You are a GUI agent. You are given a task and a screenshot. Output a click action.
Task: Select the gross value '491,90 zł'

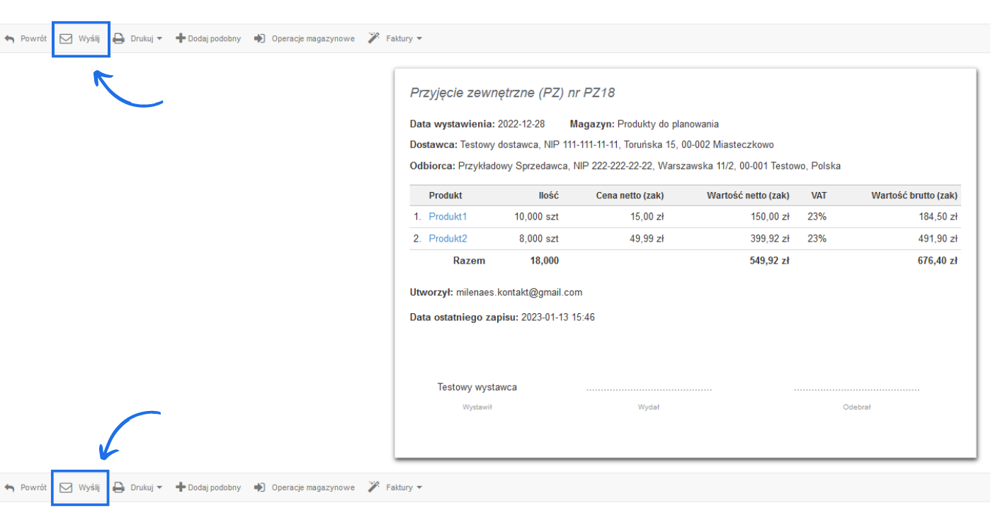tap(938, 239)
